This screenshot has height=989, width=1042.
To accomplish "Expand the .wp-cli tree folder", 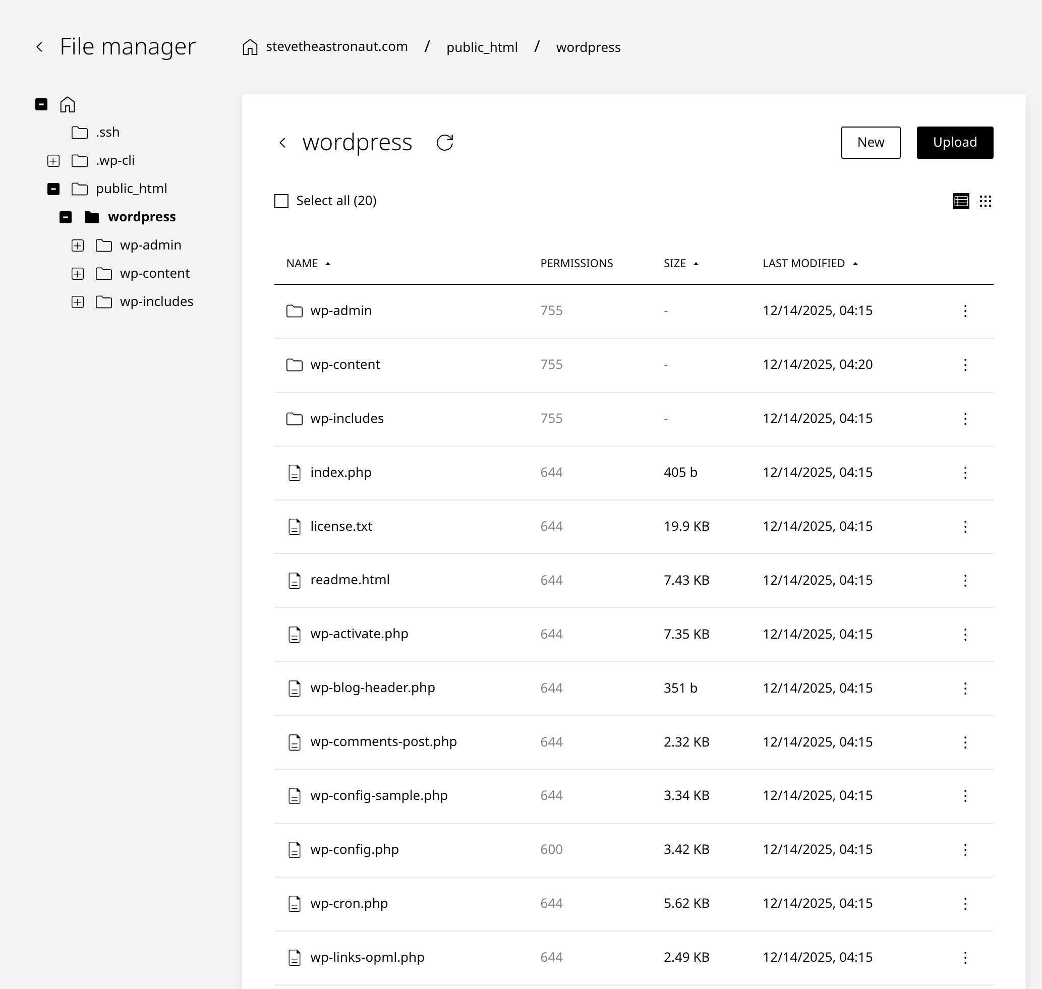I will [x=53, y=160].
